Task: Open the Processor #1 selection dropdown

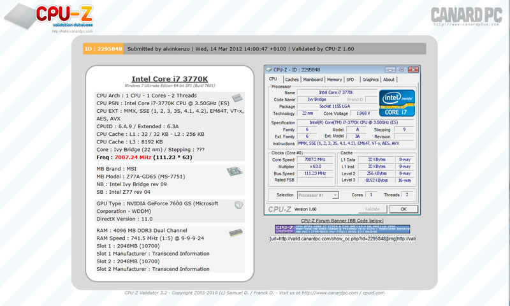Action: coord(317,195)
